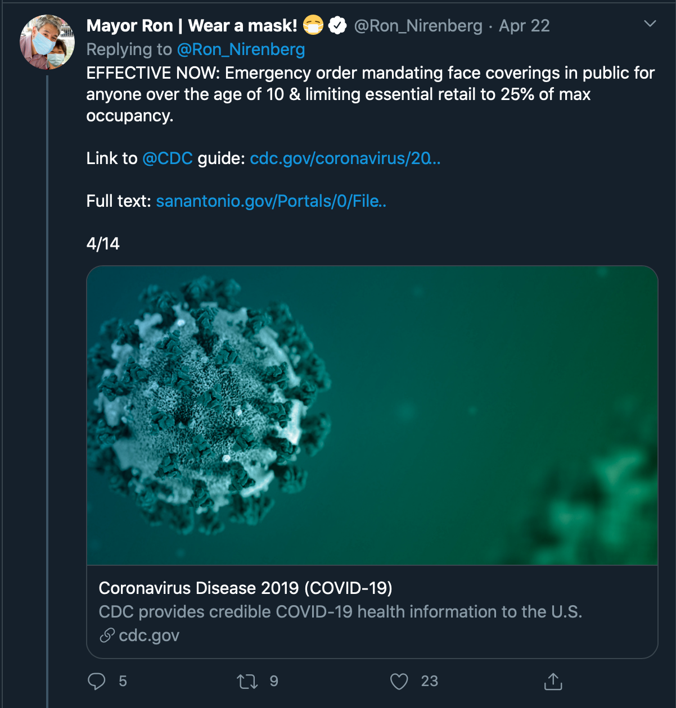Click the Coronavirus Disease 2019 card title
676x708 pixels.
point(245,588)
